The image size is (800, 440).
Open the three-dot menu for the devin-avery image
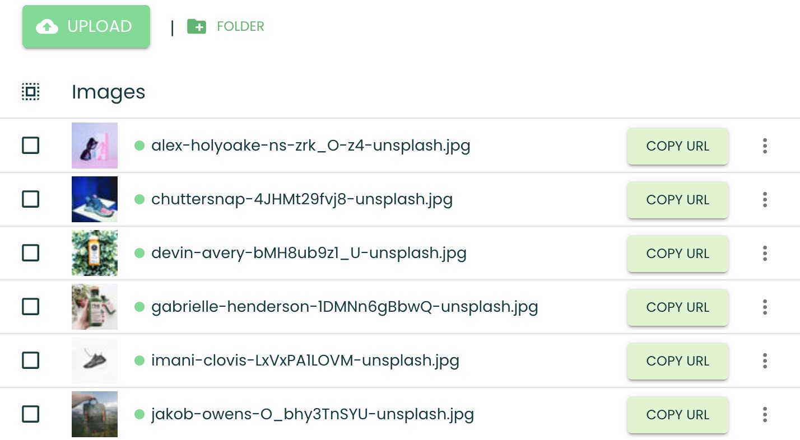[765, 254]
